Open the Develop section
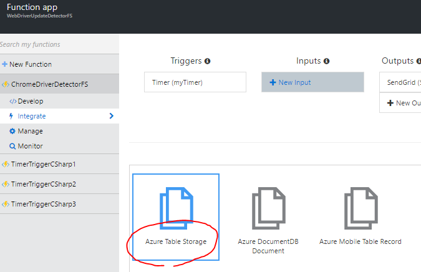This screenshot has height=272, width=421. click(31, 101)
